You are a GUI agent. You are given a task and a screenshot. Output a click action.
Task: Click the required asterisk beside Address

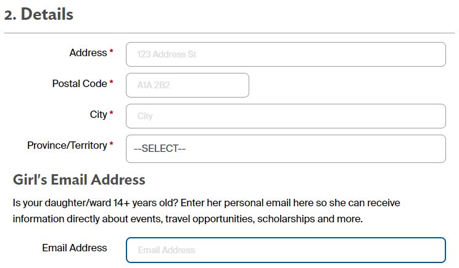tap(112, 53)
